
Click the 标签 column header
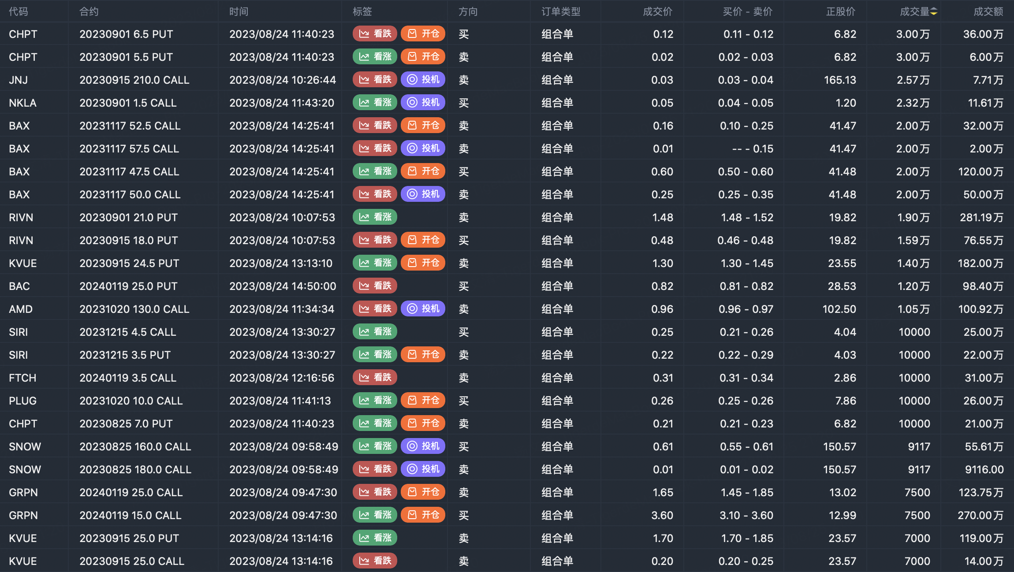point(362,12)
